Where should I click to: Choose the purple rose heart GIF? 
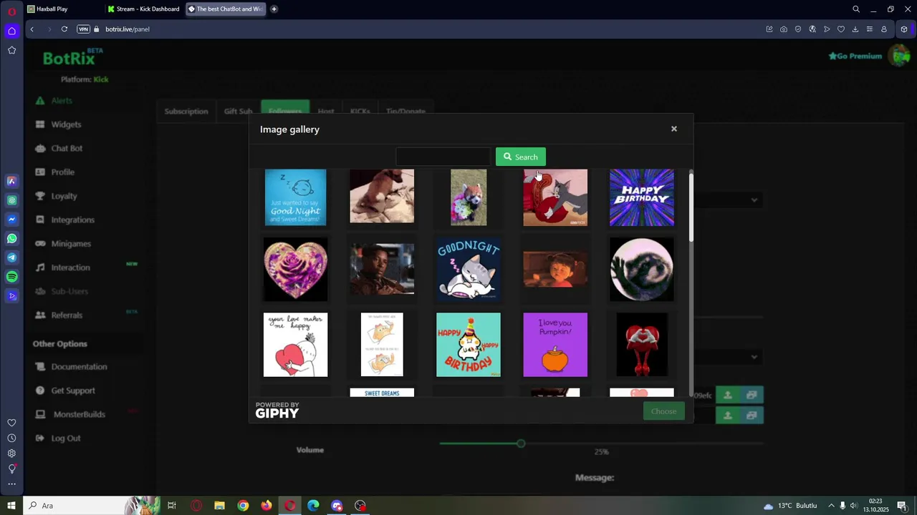click(295, 270)
